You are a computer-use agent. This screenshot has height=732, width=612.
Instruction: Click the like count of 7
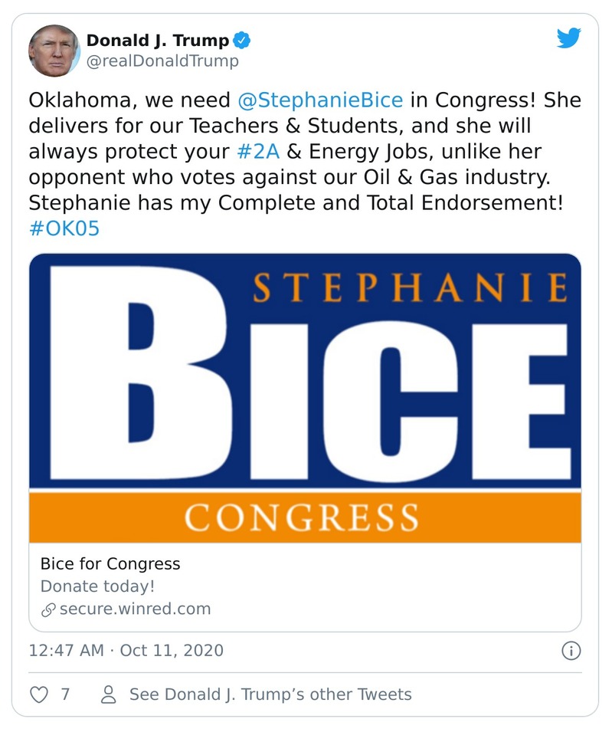[65, 694]
